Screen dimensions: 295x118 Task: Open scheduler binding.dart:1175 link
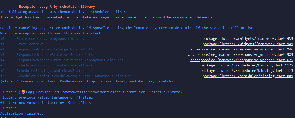[x=247, y=65]
